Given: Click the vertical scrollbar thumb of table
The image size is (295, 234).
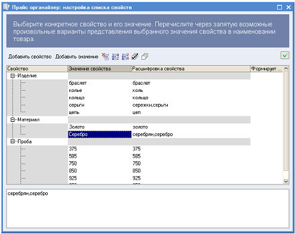Looking at the screenshot, I should [286, 121].
